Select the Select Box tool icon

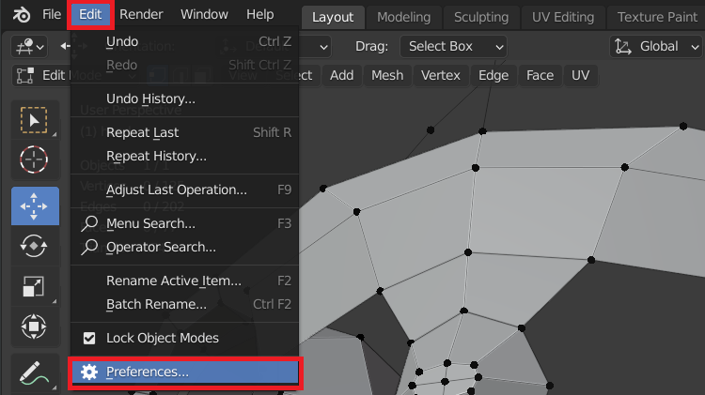pos(34,120)
